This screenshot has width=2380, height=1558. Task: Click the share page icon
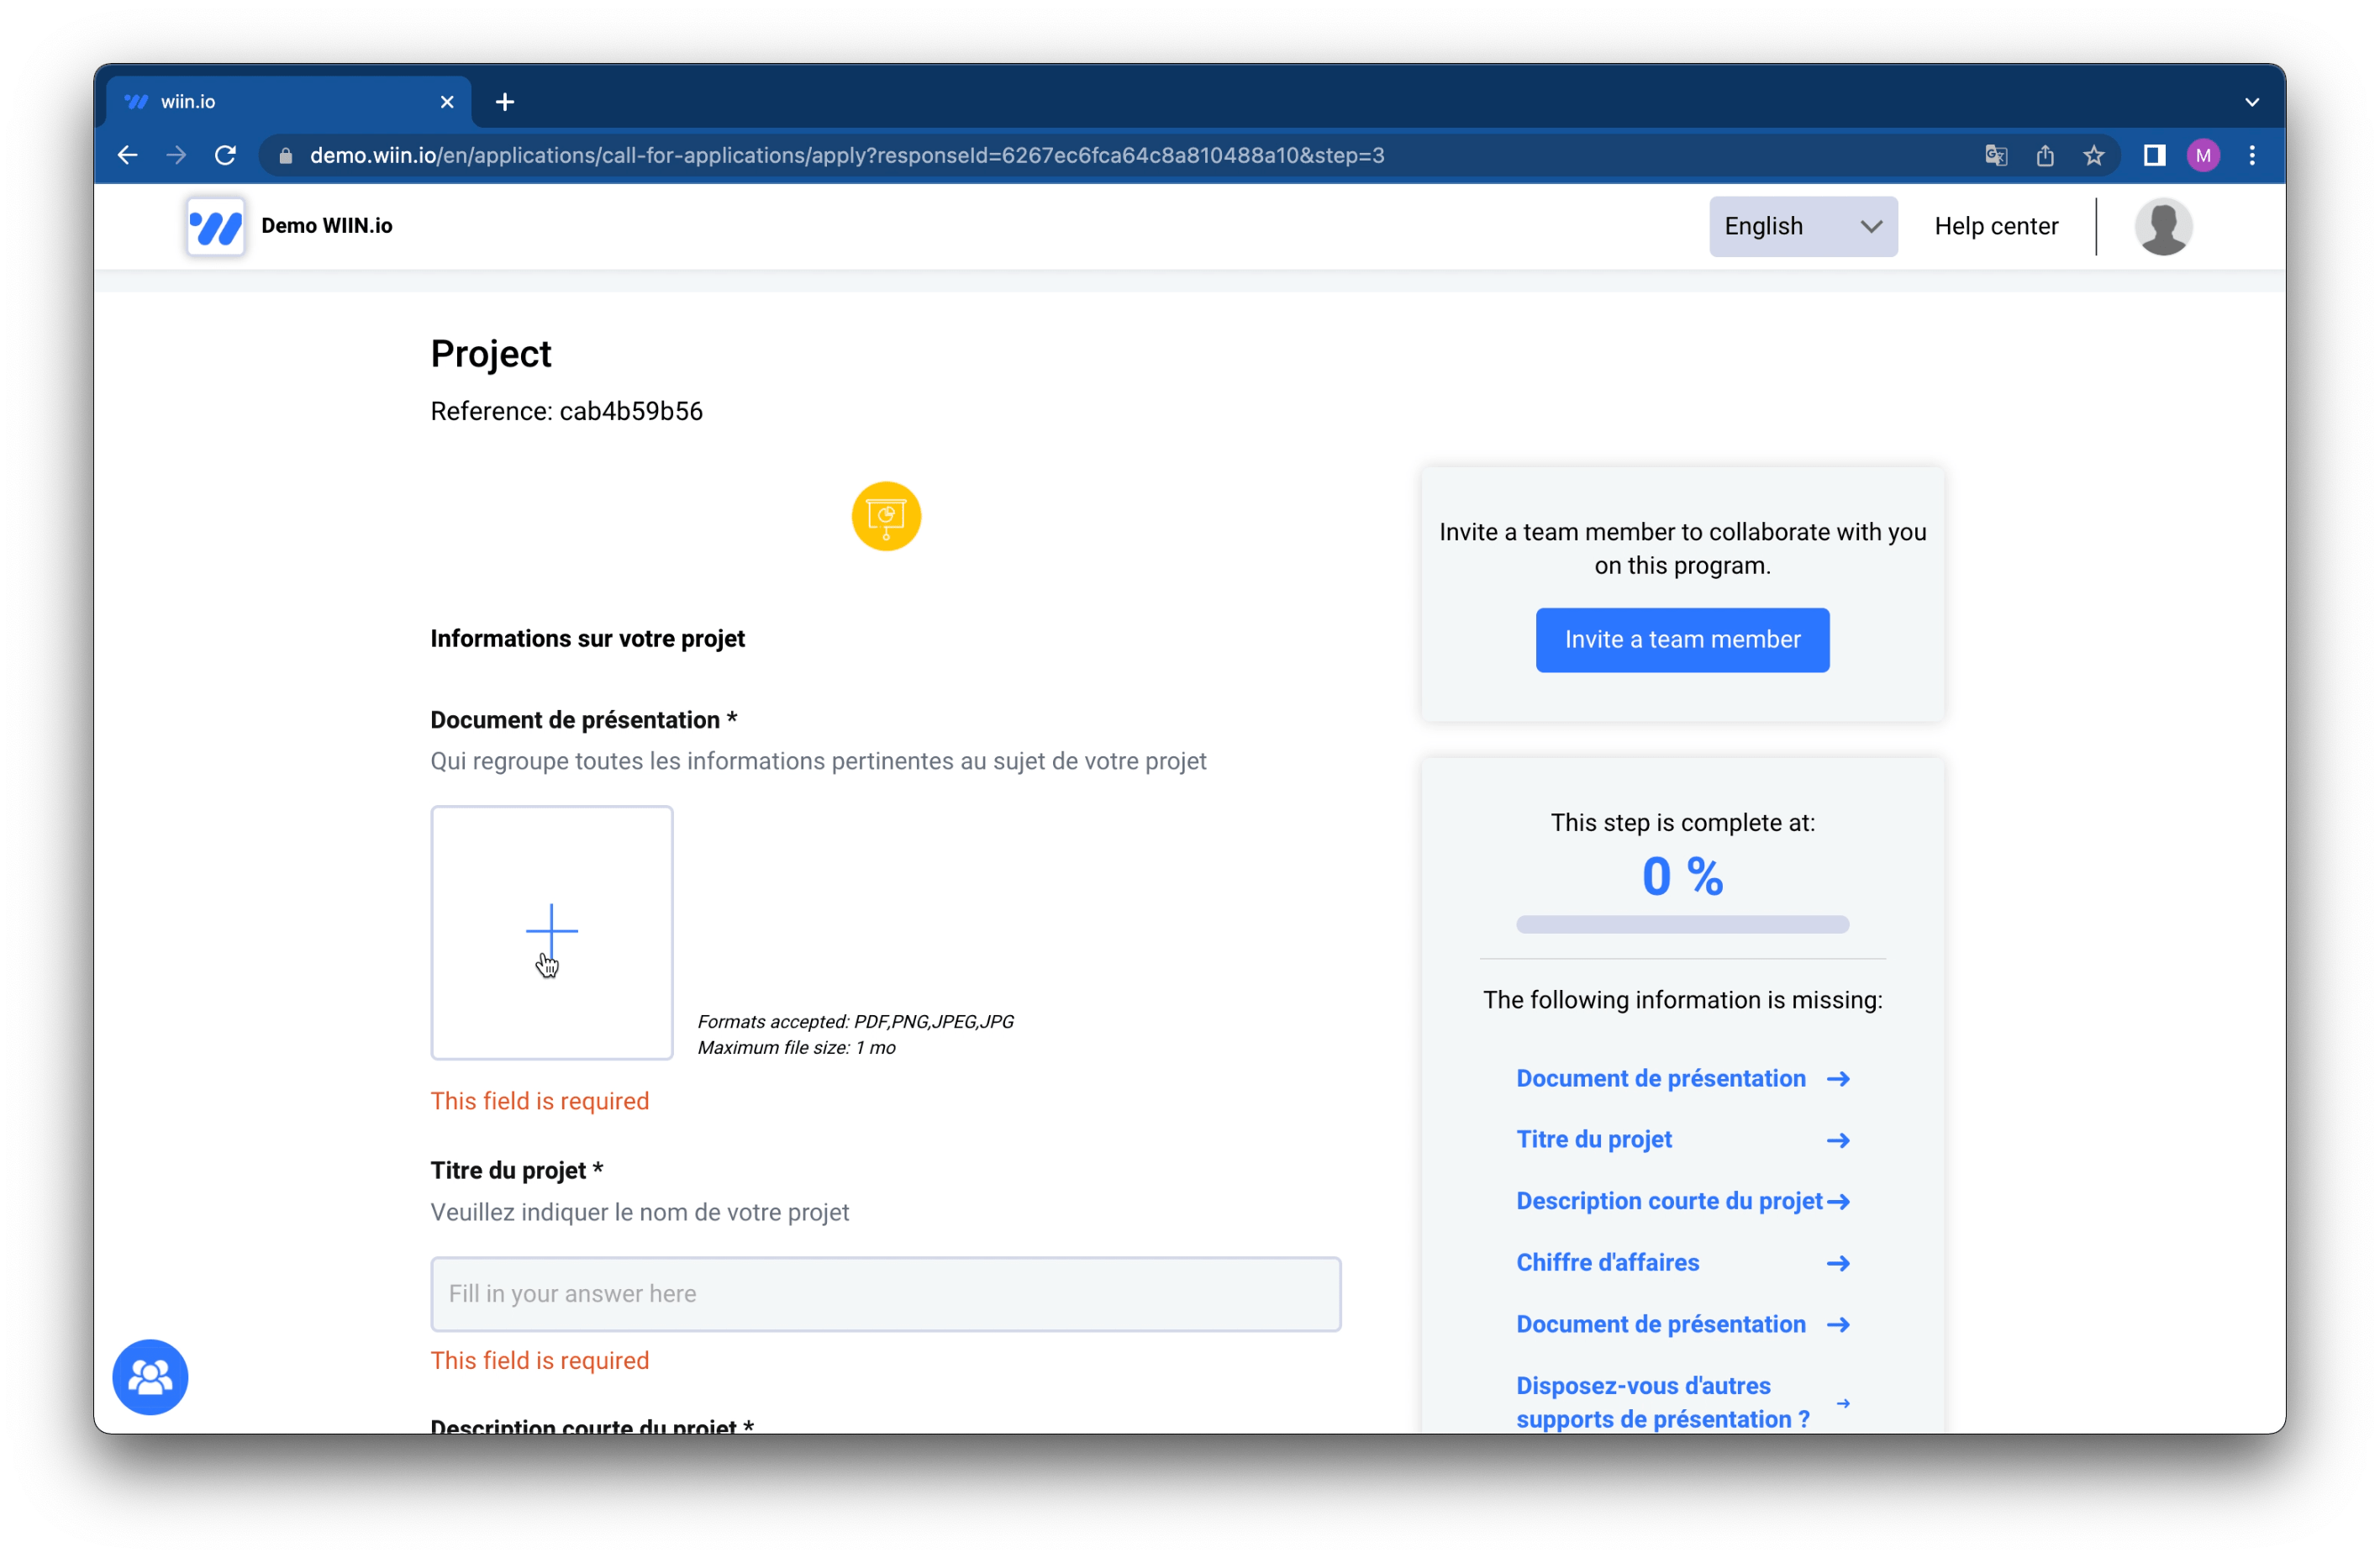tap(2045, 155)
